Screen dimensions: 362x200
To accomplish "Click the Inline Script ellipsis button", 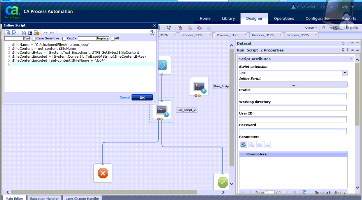I will 293,84.
